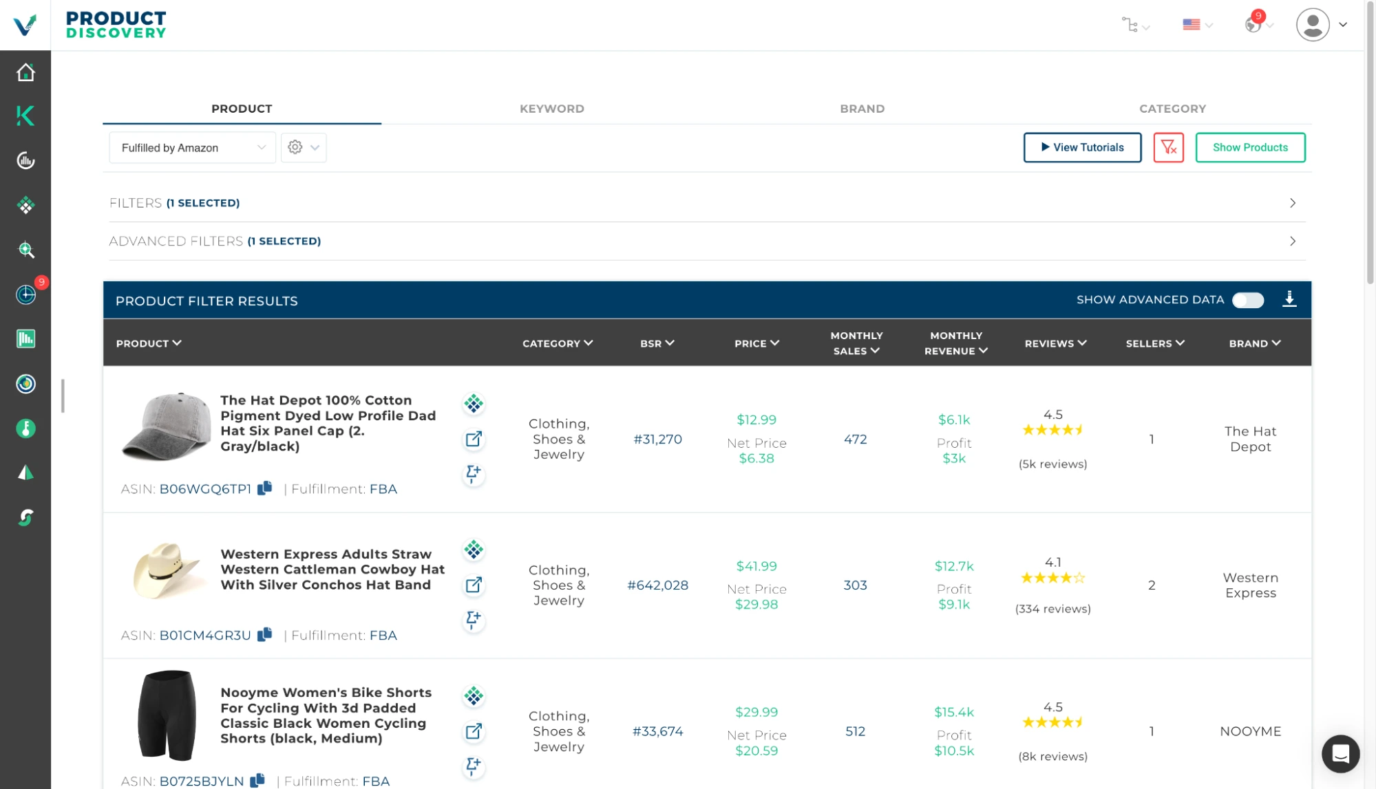Open the gear settings dropdown
1376x789 pixels.
(x=304, y=147)
